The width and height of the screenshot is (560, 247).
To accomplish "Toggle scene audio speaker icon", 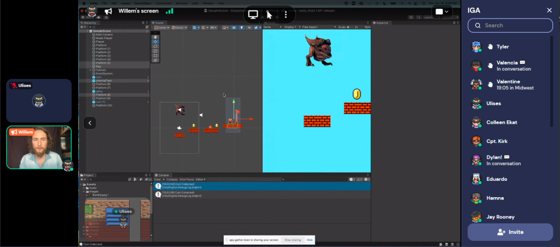I will click(249, 27).
